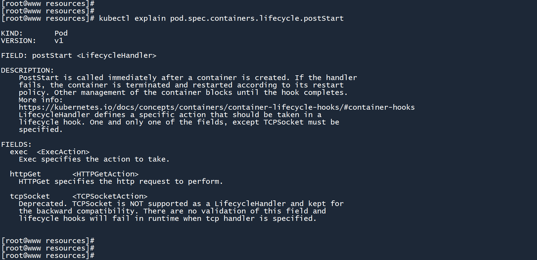Select the FIELDS: heading
The height and width of the screenshot is (260, 537).
tap(16, 144)
